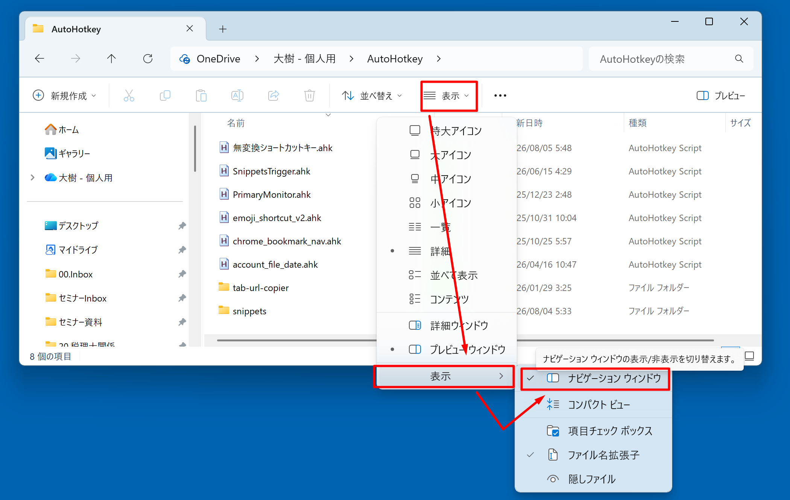Screen dimensions: 790x500
Task: Click the navigation pane vertical scrollbar
Action: pos(195,149)
